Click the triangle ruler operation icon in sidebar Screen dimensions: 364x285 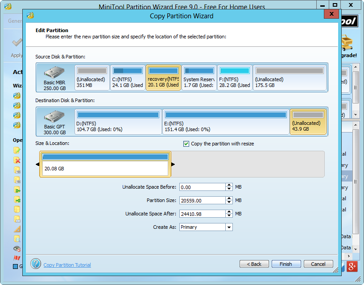[x=17, y=229]
